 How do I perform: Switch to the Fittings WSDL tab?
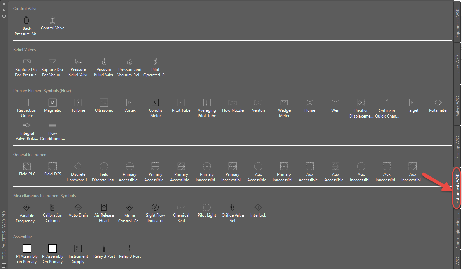457,146
